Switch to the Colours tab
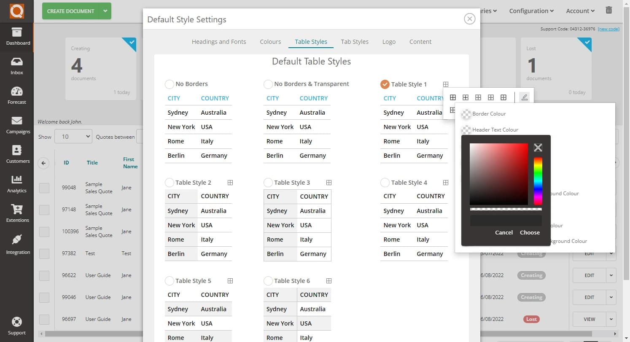The image size is (630, 342). 270,41
